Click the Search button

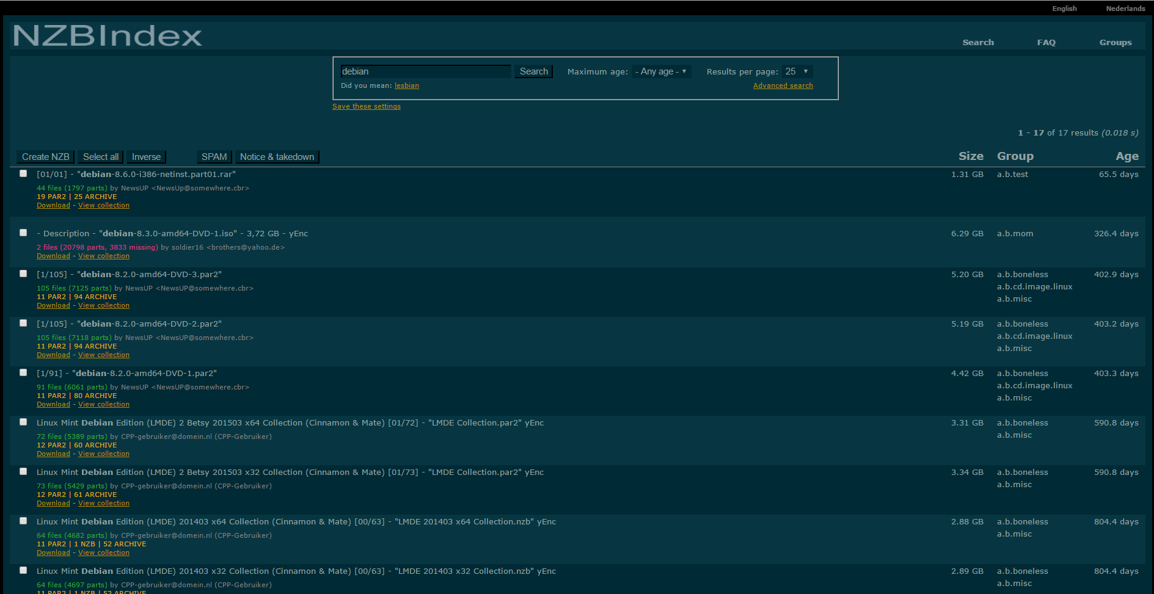click(534, 71)
